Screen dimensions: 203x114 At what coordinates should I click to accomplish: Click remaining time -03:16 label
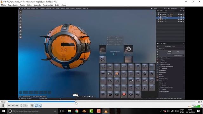(x=200, y=102)
